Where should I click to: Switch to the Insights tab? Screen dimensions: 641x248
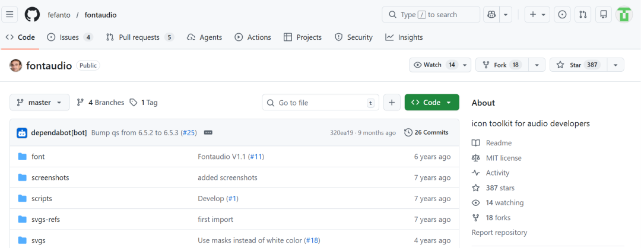(x=404, y=37)
